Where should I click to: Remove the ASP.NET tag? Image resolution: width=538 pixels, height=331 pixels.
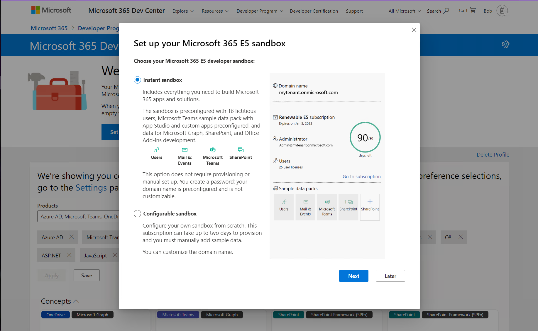tap(69, 255)
